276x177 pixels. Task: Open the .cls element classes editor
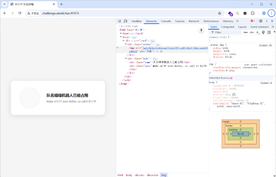click(x=251, y=32)
